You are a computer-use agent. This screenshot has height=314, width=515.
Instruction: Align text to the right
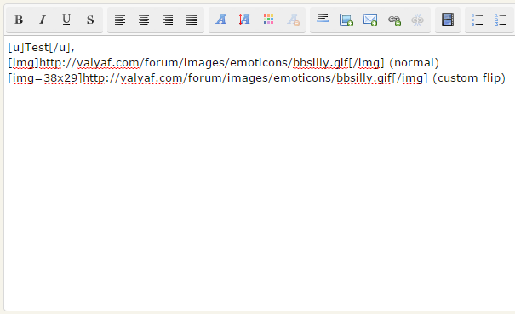tap(168, 20)
